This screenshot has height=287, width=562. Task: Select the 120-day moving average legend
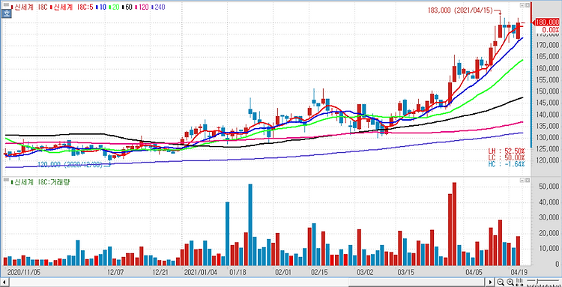click(142, 7)
